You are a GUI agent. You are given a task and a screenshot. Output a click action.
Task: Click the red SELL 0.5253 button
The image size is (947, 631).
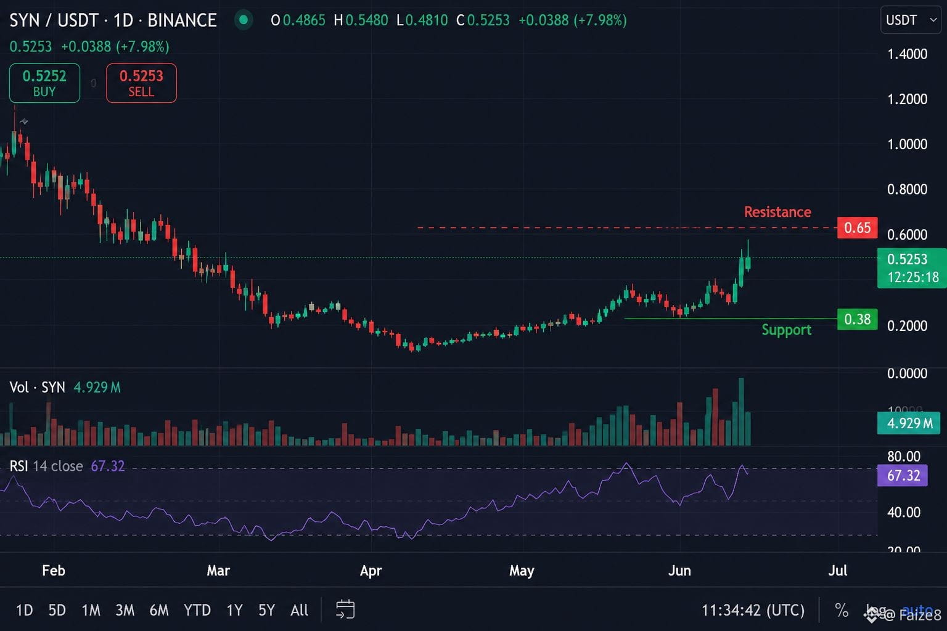(141, 83)
